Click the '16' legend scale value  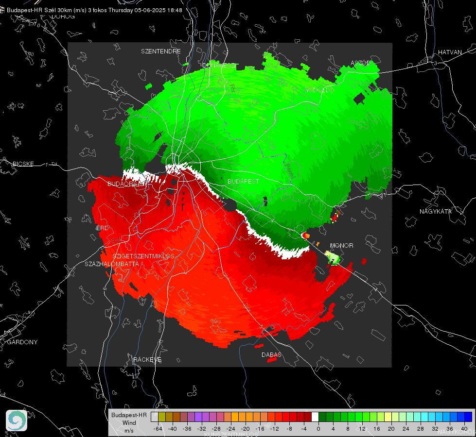377,429
